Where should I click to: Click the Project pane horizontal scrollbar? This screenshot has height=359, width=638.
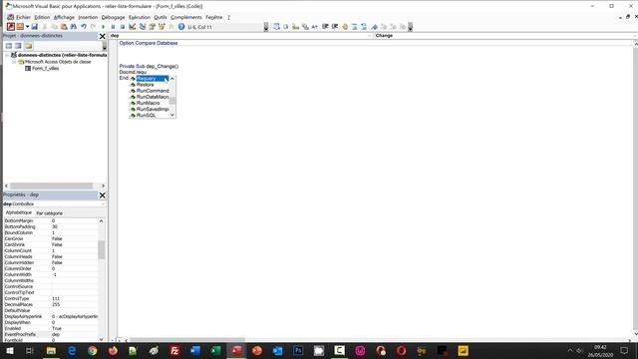(x=51, y=185)
